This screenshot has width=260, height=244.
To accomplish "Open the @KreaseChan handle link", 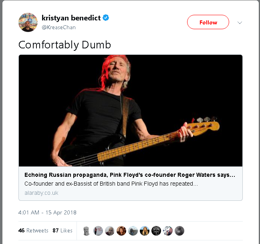I will click(x=58, y=27).
